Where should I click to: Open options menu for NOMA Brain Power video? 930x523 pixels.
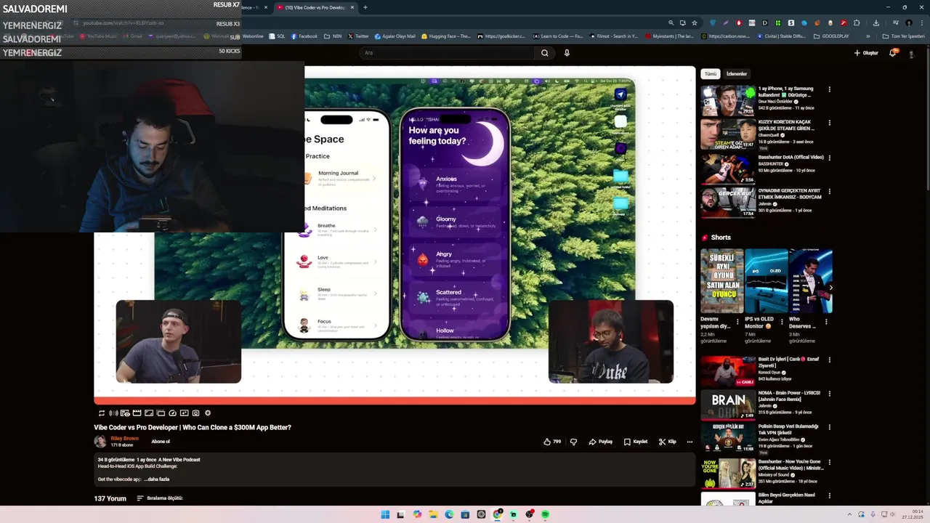pos(829,393)
